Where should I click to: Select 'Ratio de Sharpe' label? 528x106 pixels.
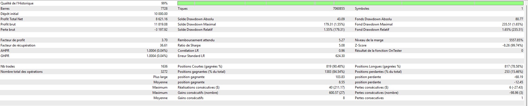pos(189,45)
